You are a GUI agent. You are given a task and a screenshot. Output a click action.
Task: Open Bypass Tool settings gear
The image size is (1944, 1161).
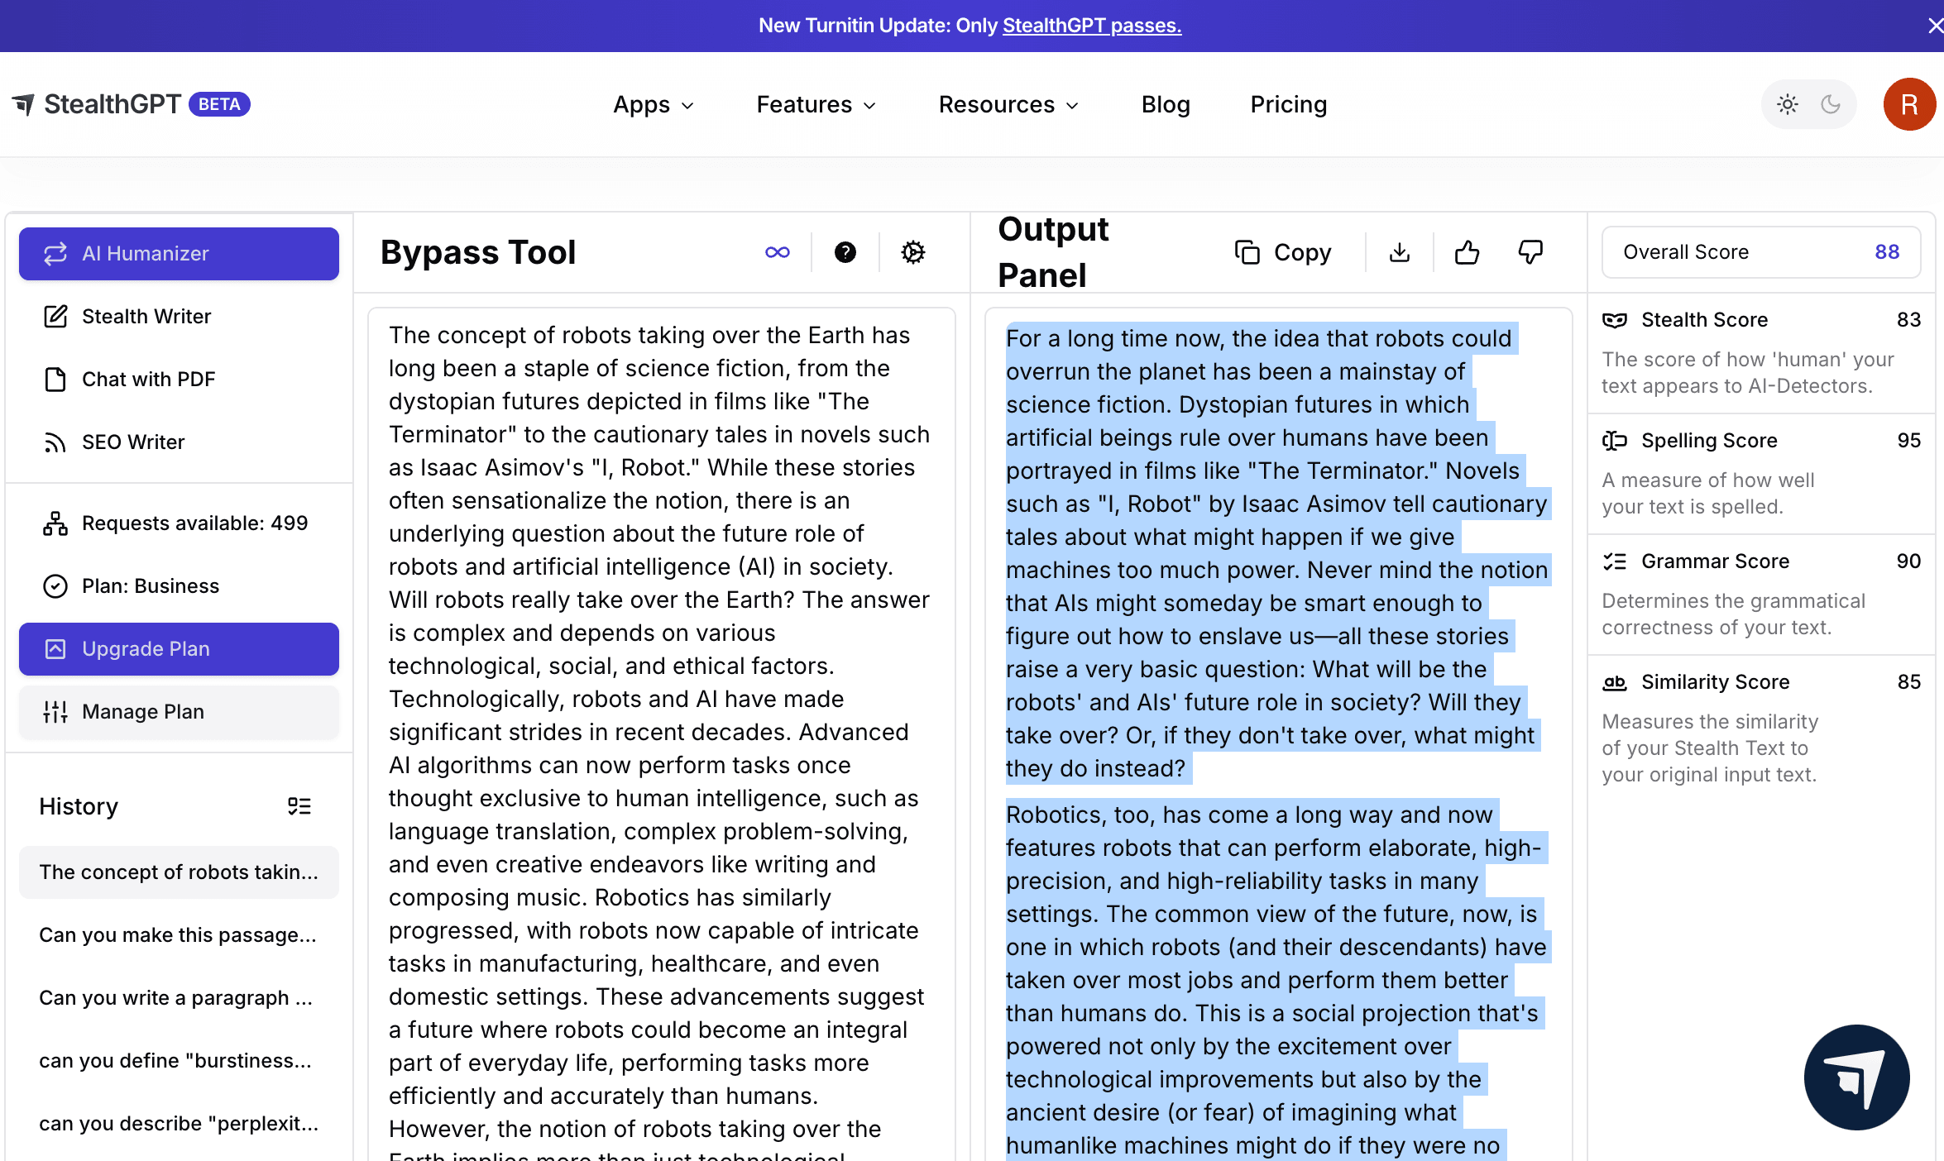click(x=912, y=252)
